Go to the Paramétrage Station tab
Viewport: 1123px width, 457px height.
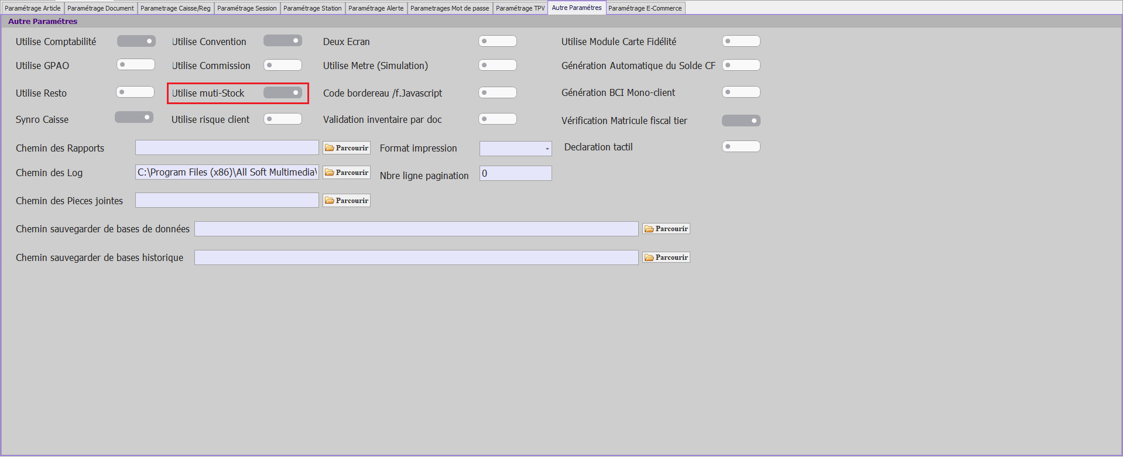313,8
